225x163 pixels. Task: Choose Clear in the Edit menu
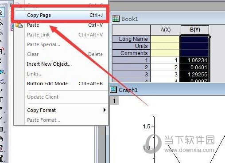[60, 54]
